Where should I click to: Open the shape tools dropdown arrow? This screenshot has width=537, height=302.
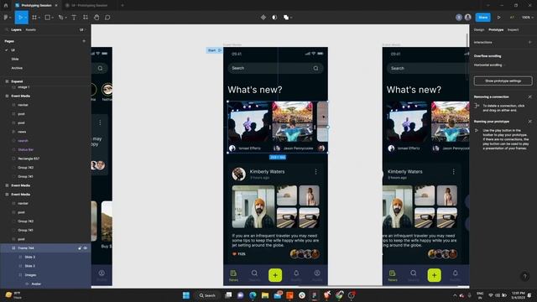click(x=53, y=18)
